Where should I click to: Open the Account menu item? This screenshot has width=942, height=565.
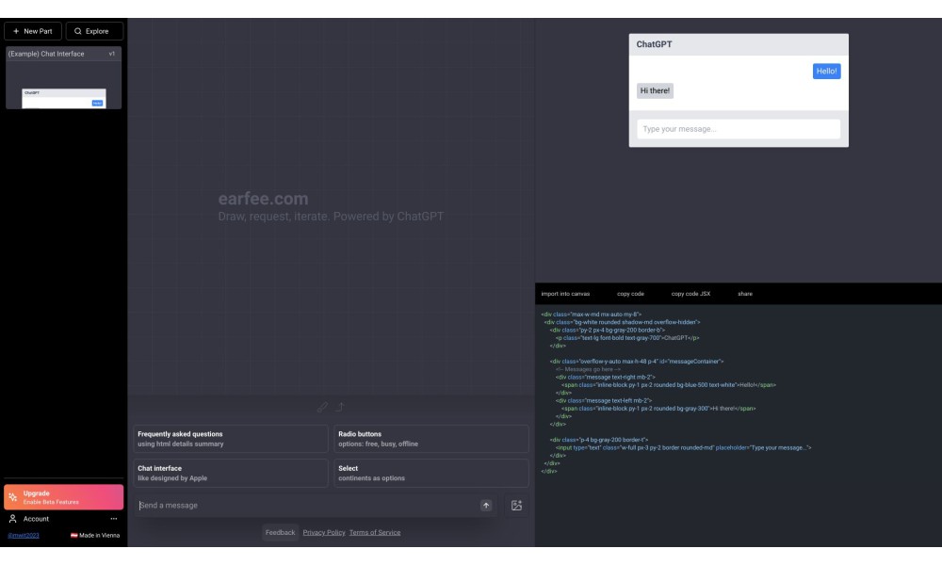64,519
